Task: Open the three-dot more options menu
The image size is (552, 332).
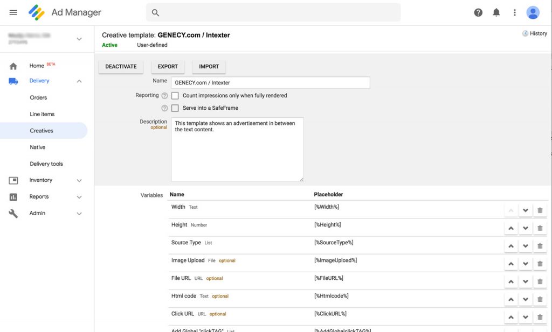Action: (515, 13)
